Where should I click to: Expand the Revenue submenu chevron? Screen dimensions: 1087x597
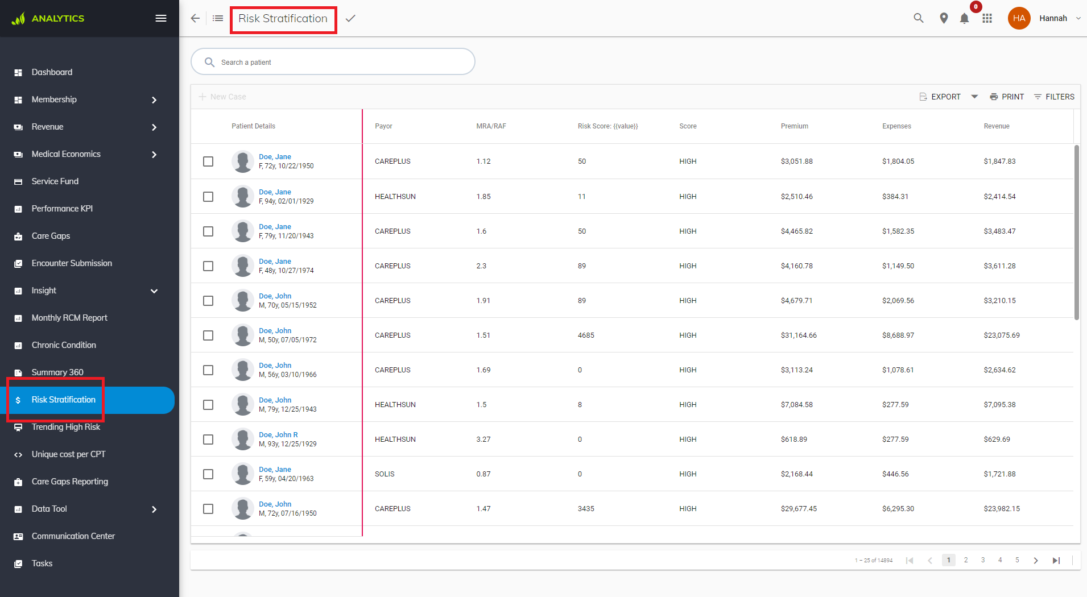(154, 127)
